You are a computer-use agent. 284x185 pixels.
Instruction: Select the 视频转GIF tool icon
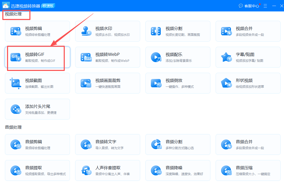point(16,57)
